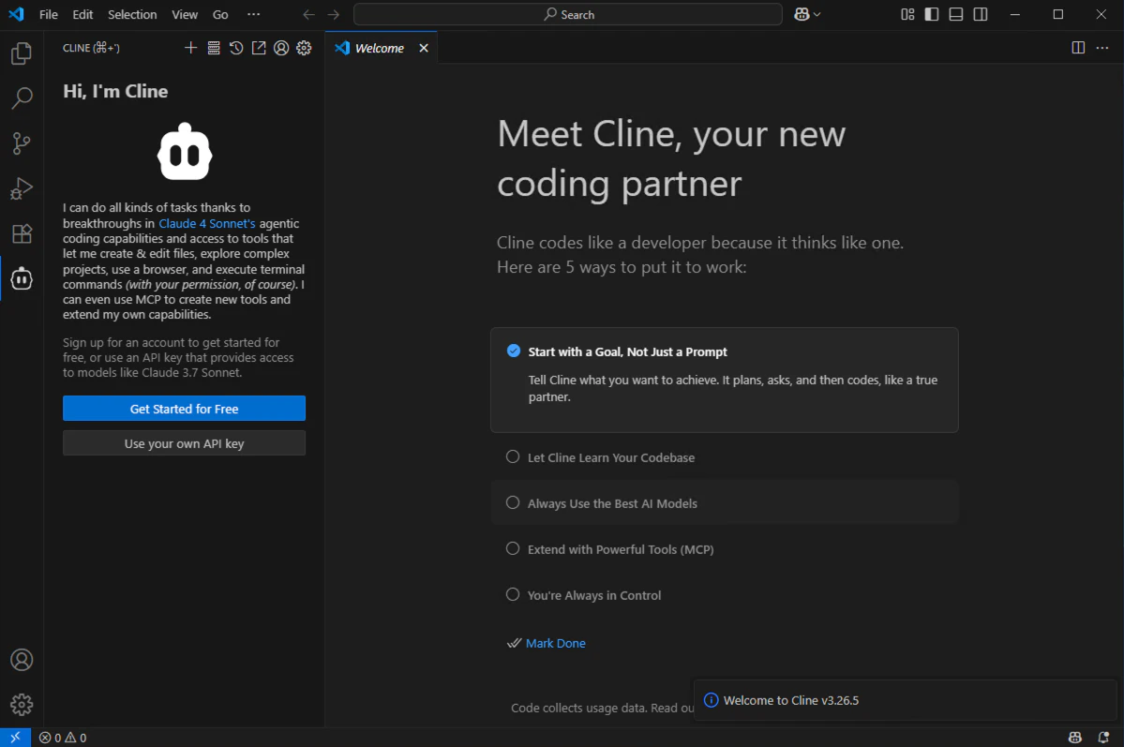Show errors and warnings count in status bar
This screenshot has width=1124, height=747.
pyautogui.click(x=63, y=737)
